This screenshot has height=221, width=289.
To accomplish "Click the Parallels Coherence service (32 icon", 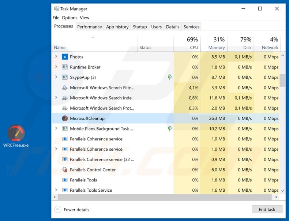I will (65, 159).
